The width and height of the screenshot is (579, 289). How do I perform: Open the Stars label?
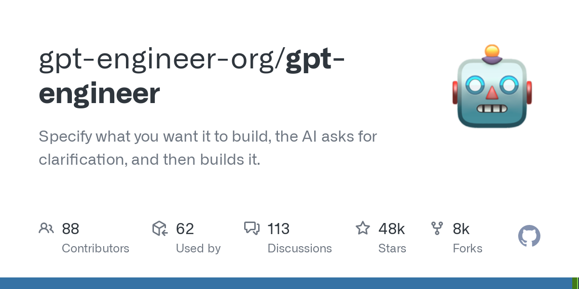(x=392, y=249)
